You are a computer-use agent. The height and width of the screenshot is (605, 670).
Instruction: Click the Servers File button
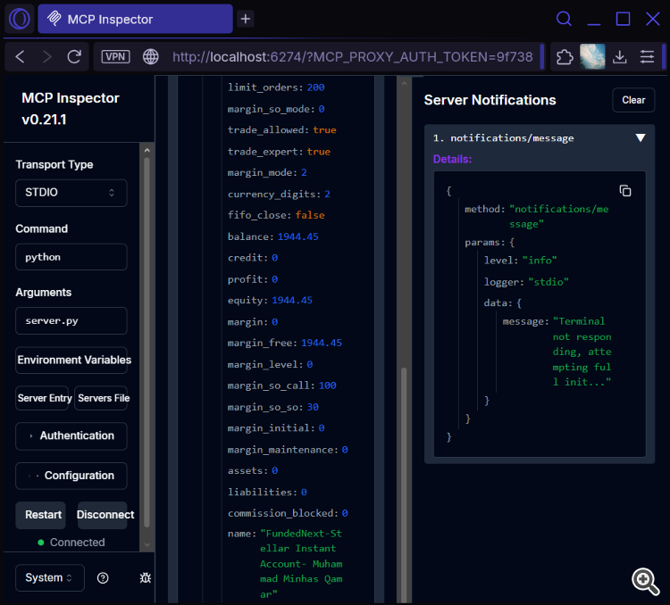[101, 398]
